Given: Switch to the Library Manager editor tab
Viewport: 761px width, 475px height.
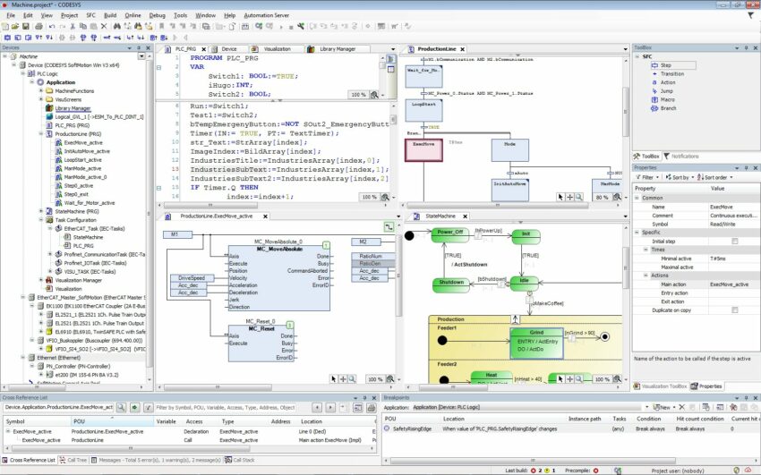Looking at the screenshot, I should (x=338, y=49).
